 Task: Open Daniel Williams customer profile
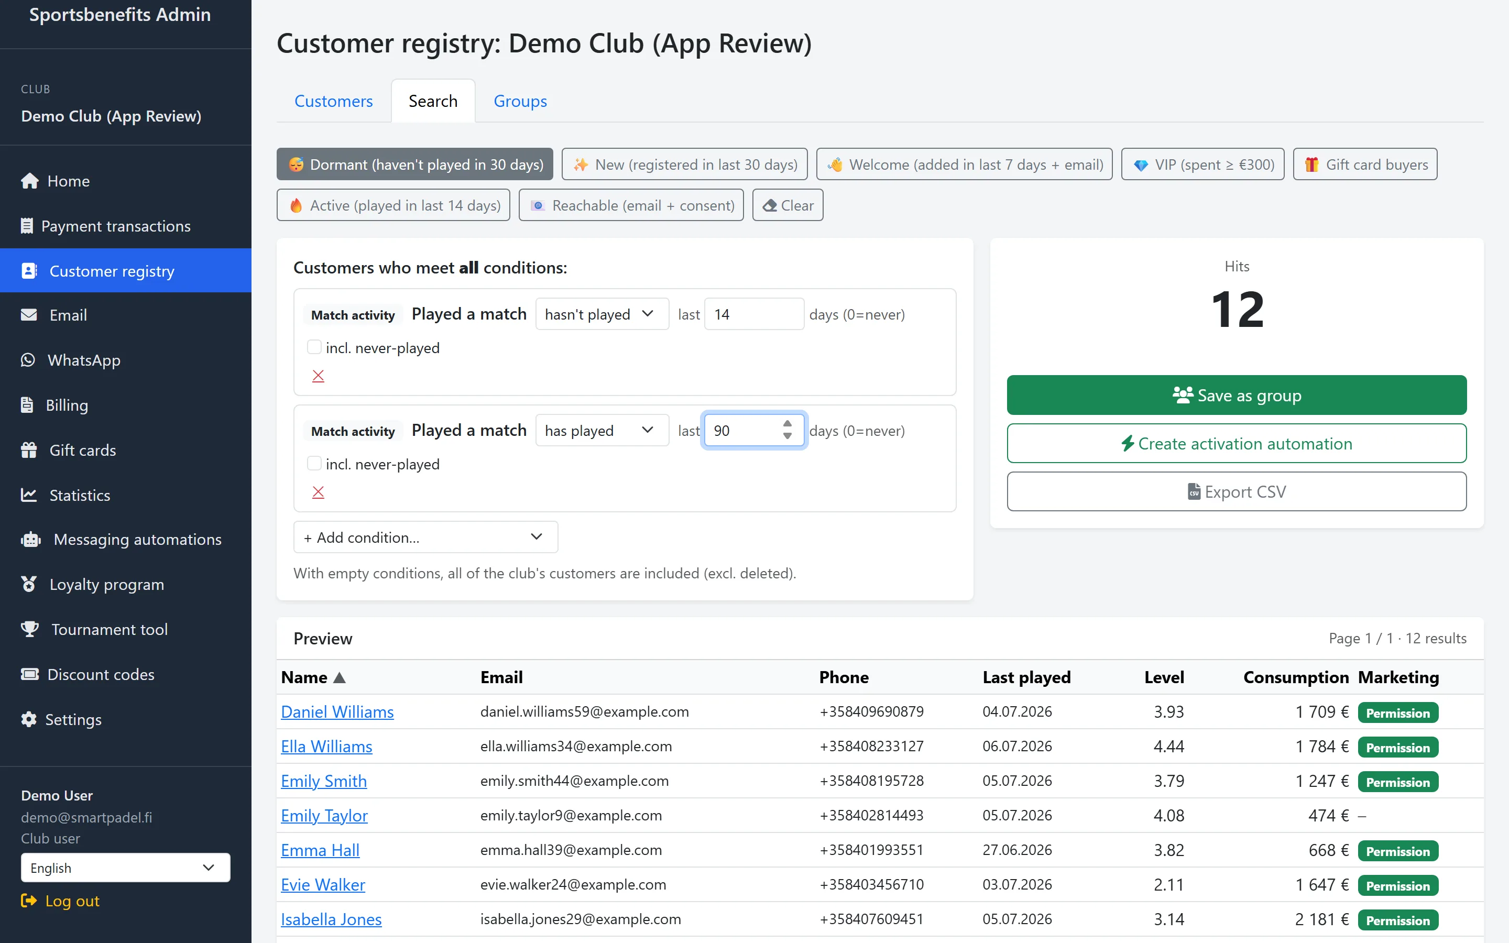337,711
